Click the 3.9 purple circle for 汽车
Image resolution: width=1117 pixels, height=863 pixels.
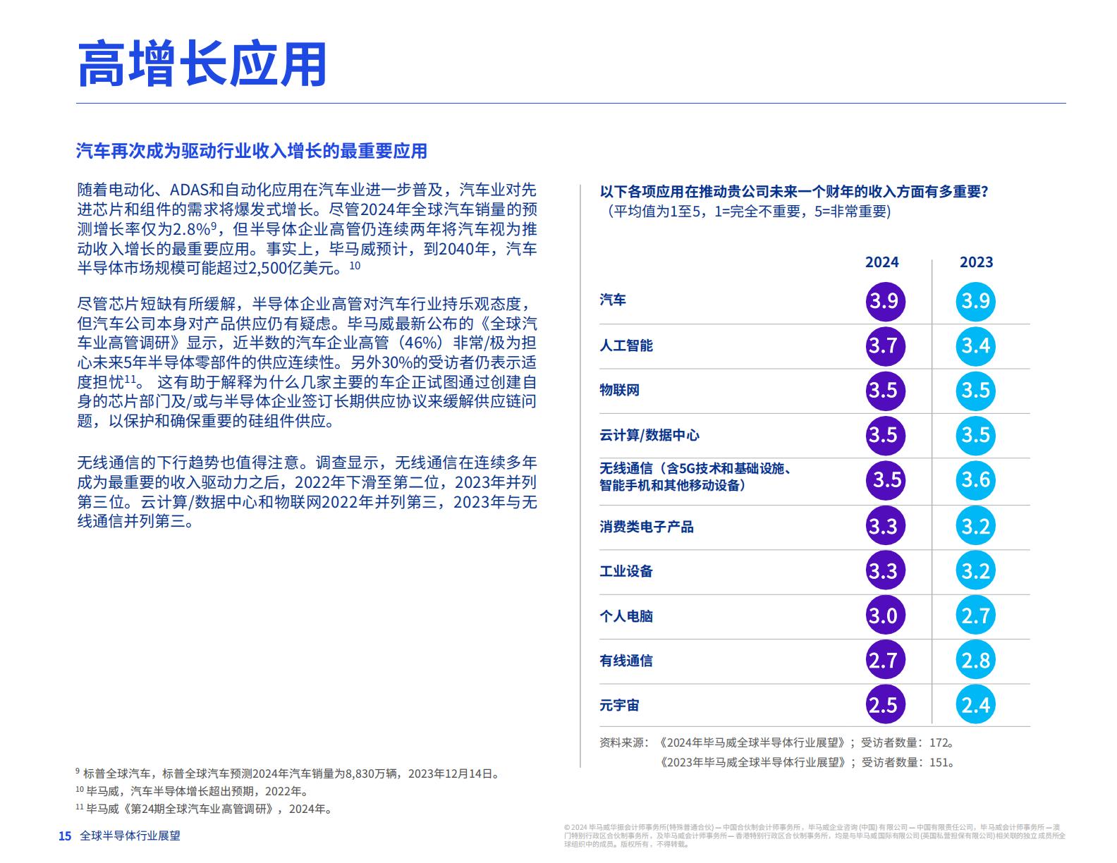(885, 301)
